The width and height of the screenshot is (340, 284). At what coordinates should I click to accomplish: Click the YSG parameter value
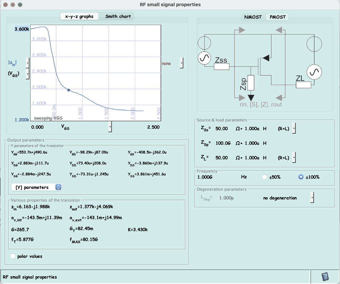point(31,174)
